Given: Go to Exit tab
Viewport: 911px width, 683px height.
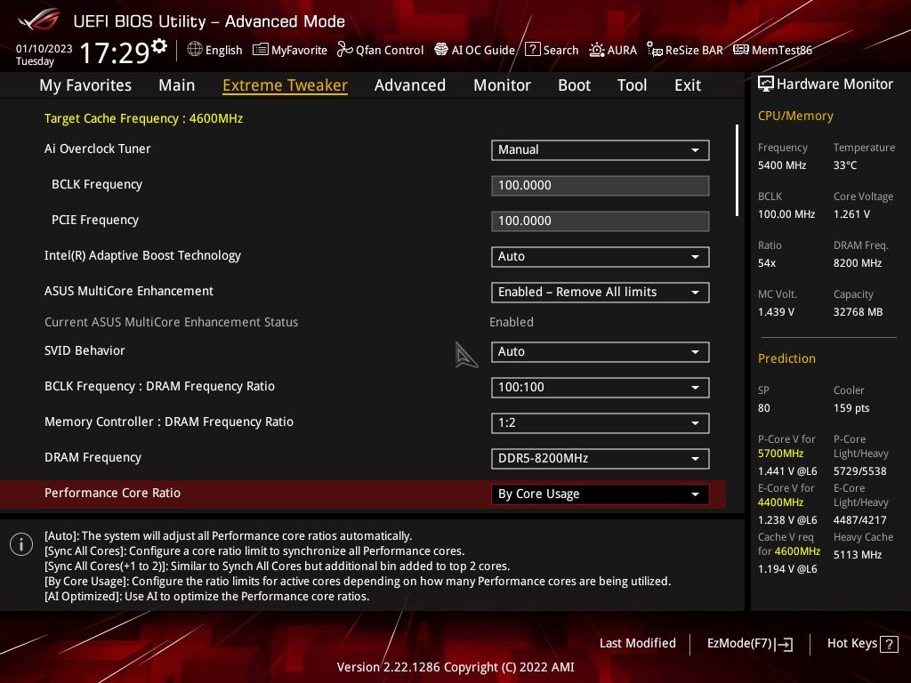Looking at the screenshot, I should 688,85.
